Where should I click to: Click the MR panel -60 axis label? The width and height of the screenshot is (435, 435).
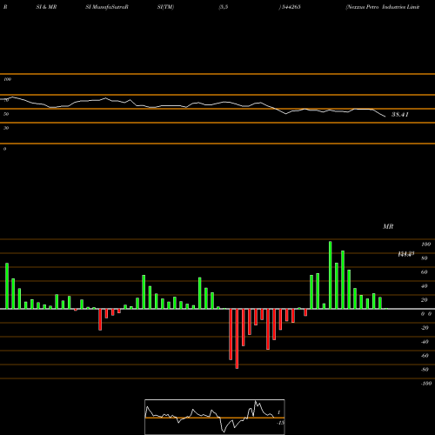425,356
